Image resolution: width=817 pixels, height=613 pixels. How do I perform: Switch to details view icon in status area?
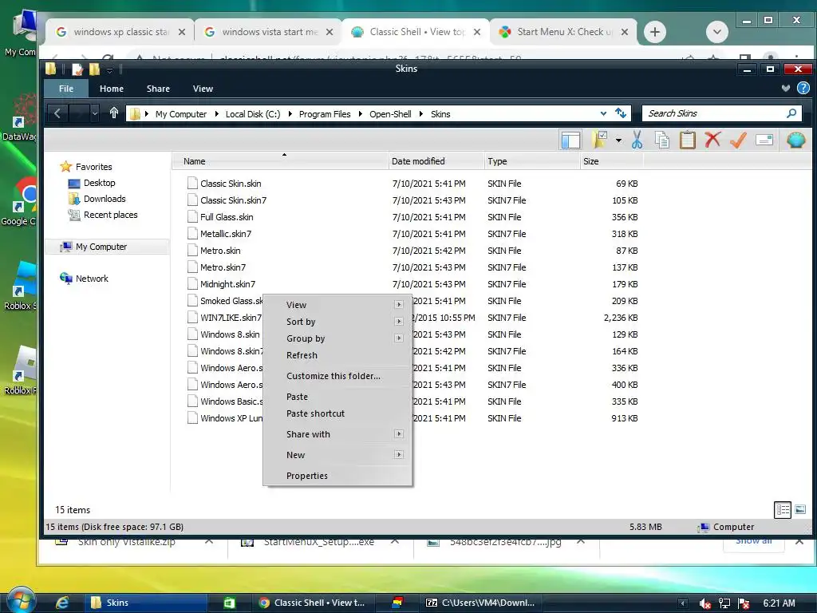[x=783, y=509]
